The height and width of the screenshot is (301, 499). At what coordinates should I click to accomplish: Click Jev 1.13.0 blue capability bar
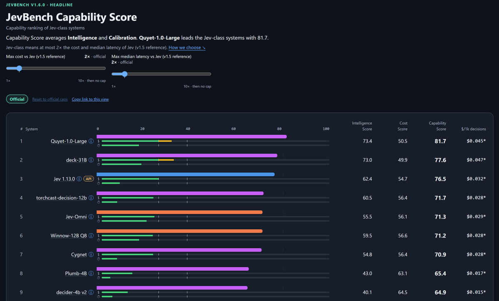[185, 174]
